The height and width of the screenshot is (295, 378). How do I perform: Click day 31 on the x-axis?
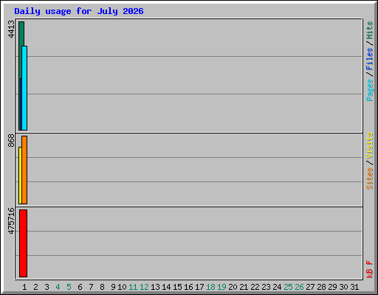(x=354, y=287)
